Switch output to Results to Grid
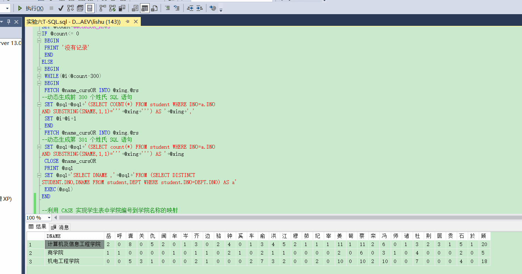522x274 pixels. (x=145, y=8)
